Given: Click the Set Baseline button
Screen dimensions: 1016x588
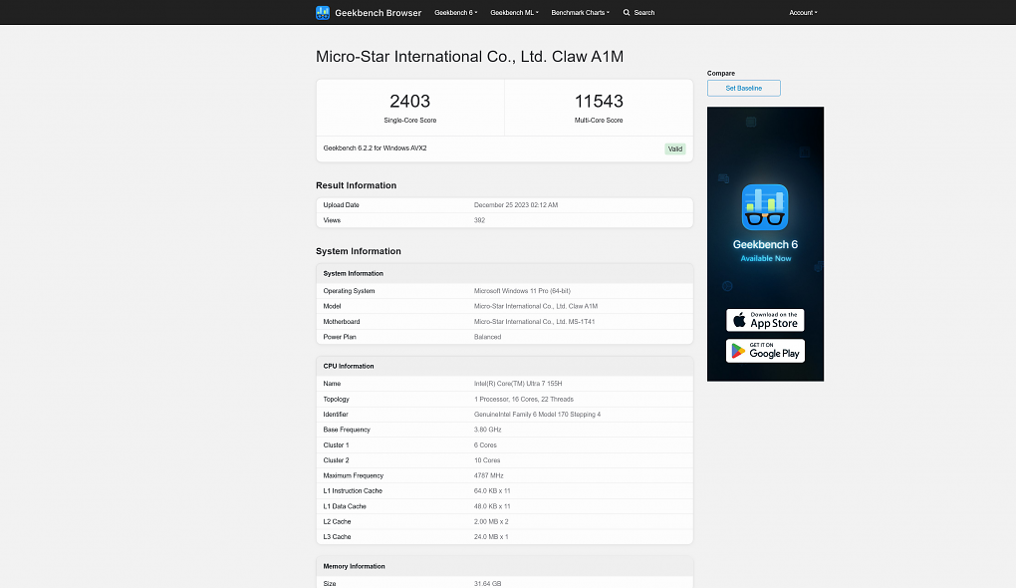Looking at the screenshot, I should 744,88.
